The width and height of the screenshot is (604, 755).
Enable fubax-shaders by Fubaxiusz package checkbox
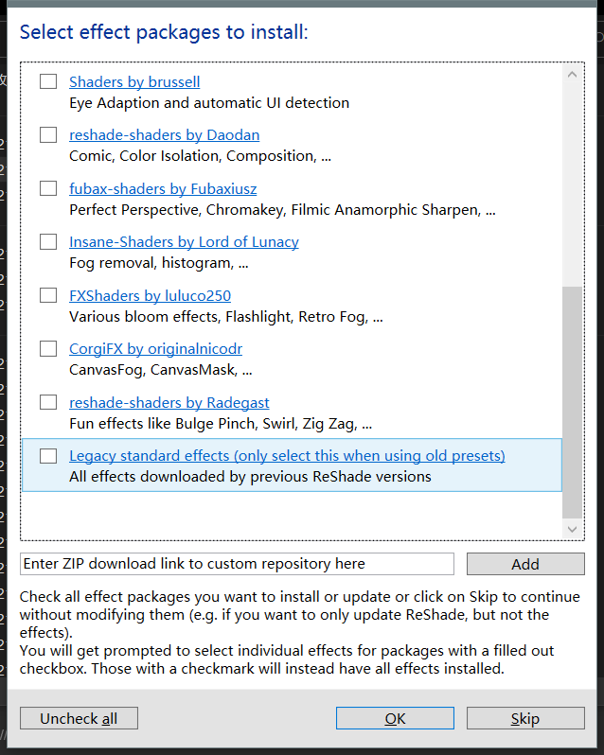[x=48, y=188]
